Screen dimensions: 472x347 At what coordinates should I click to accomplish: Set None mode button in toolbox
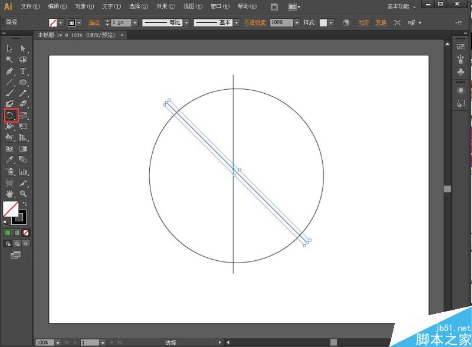[26, 233]
